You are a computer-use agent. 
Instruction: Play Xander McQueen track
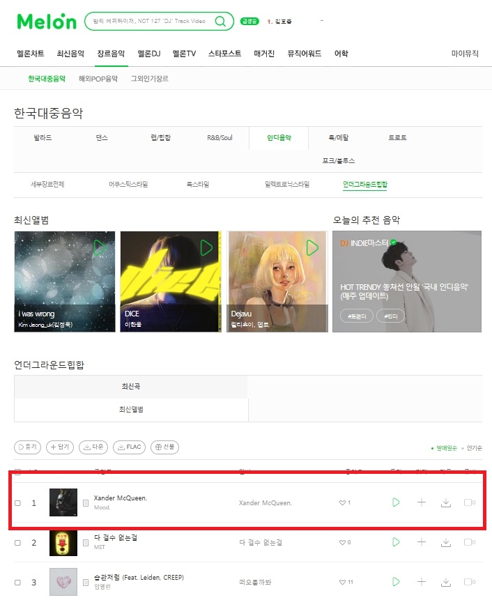pyautogui.click(x=396, y=502)
